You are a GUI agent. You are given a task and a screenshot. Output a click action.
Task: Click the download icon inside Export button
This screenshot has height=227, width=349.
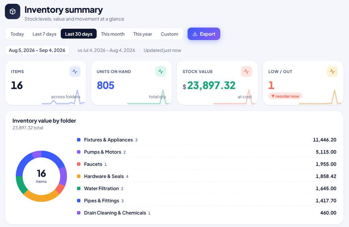click(x=195, y=34)
